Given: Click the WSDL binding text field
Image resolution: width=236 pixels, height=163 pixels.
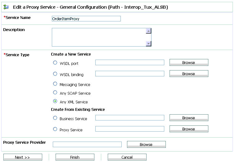Looking at the screenshot, I should click(130, 74).
